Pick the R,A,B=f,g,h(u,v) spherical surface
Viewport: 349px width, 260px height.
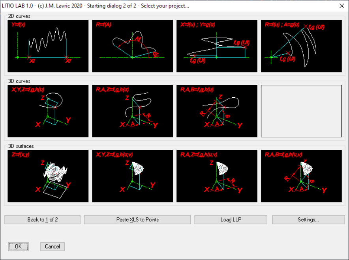click(301, 176)
